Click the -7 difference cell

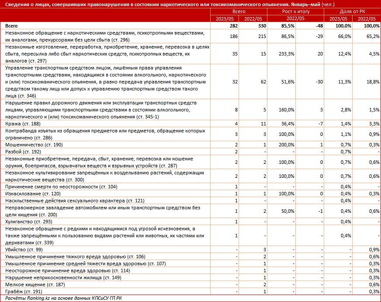click(321, 124)
